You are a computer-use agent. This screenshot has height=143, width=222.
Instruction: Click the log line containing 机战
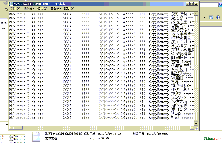click(101, 118)
